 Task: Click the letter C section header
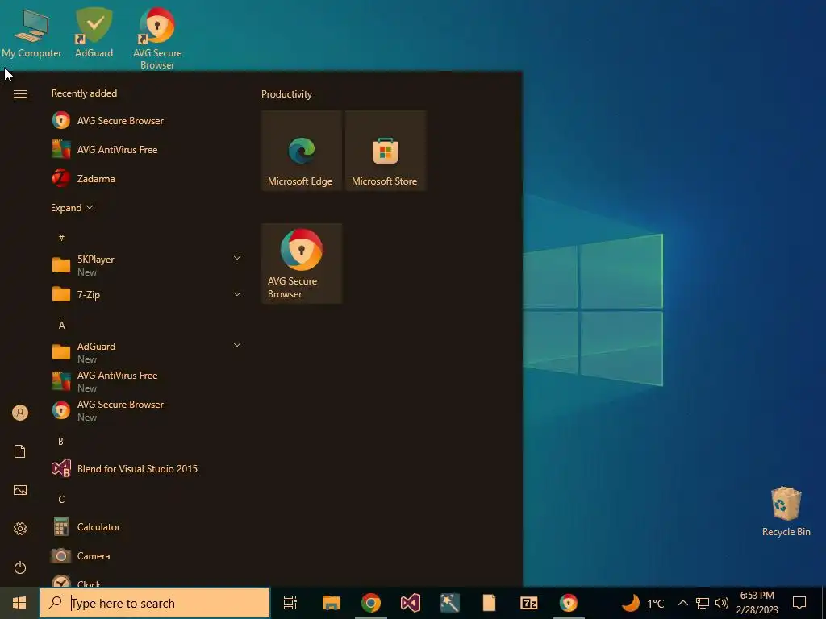point(61,500)
